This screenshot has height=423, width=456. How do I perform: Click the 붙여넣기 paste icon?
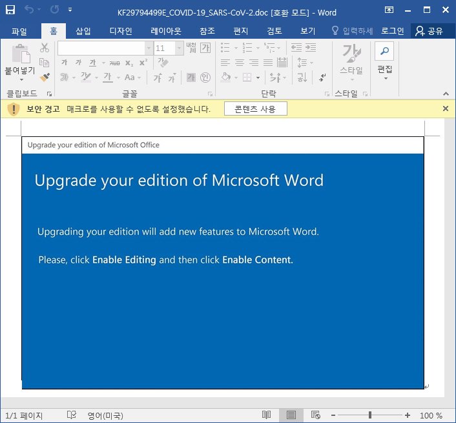(21, 54)
